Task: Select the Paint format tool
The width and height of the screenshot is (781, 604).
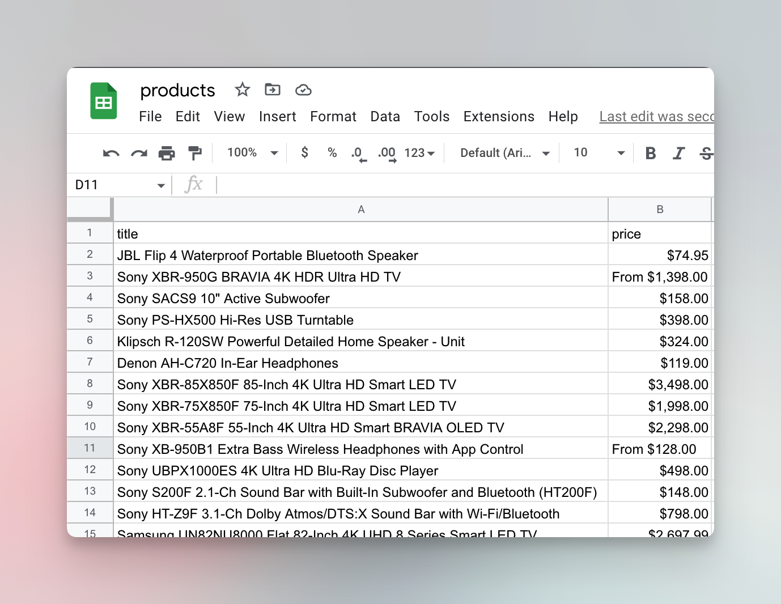Action: (x=195, y=153)
